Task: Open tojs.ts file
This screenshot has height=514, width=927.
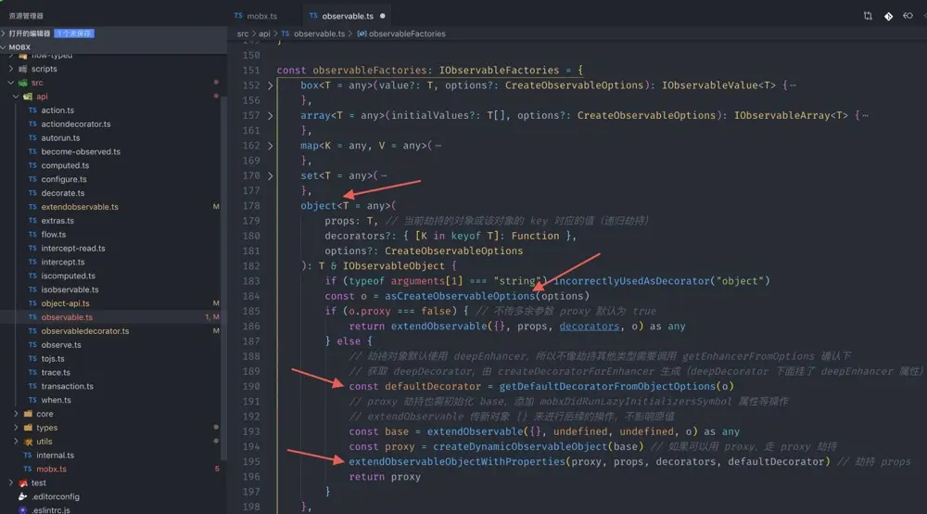Action: (53, 358)
